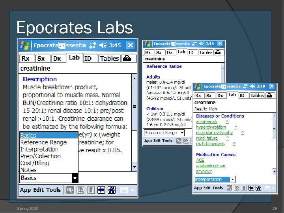Click up arrow icon in 3:49 window toolbar
284x213 pixels.
click(x=244, y=188)
